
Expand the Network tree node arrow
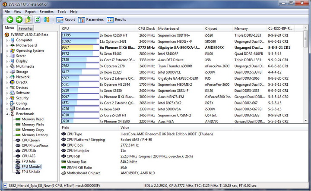pyautogui.click(x=7, y=77)
